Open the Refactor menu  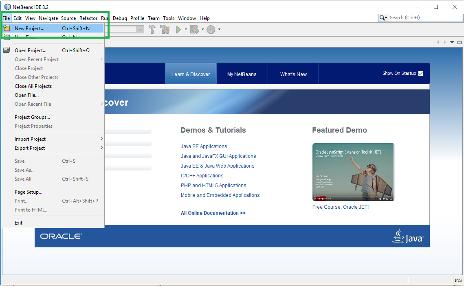point(88,18)
